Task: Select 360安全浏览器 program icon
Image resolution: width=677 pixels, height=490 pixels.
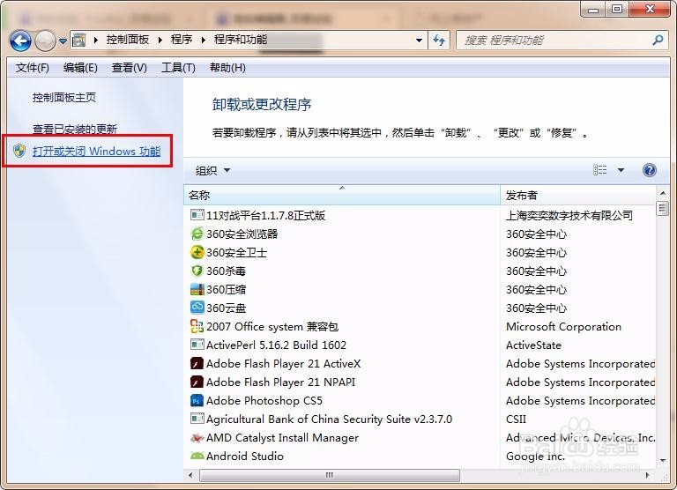Action: (197, 234)
